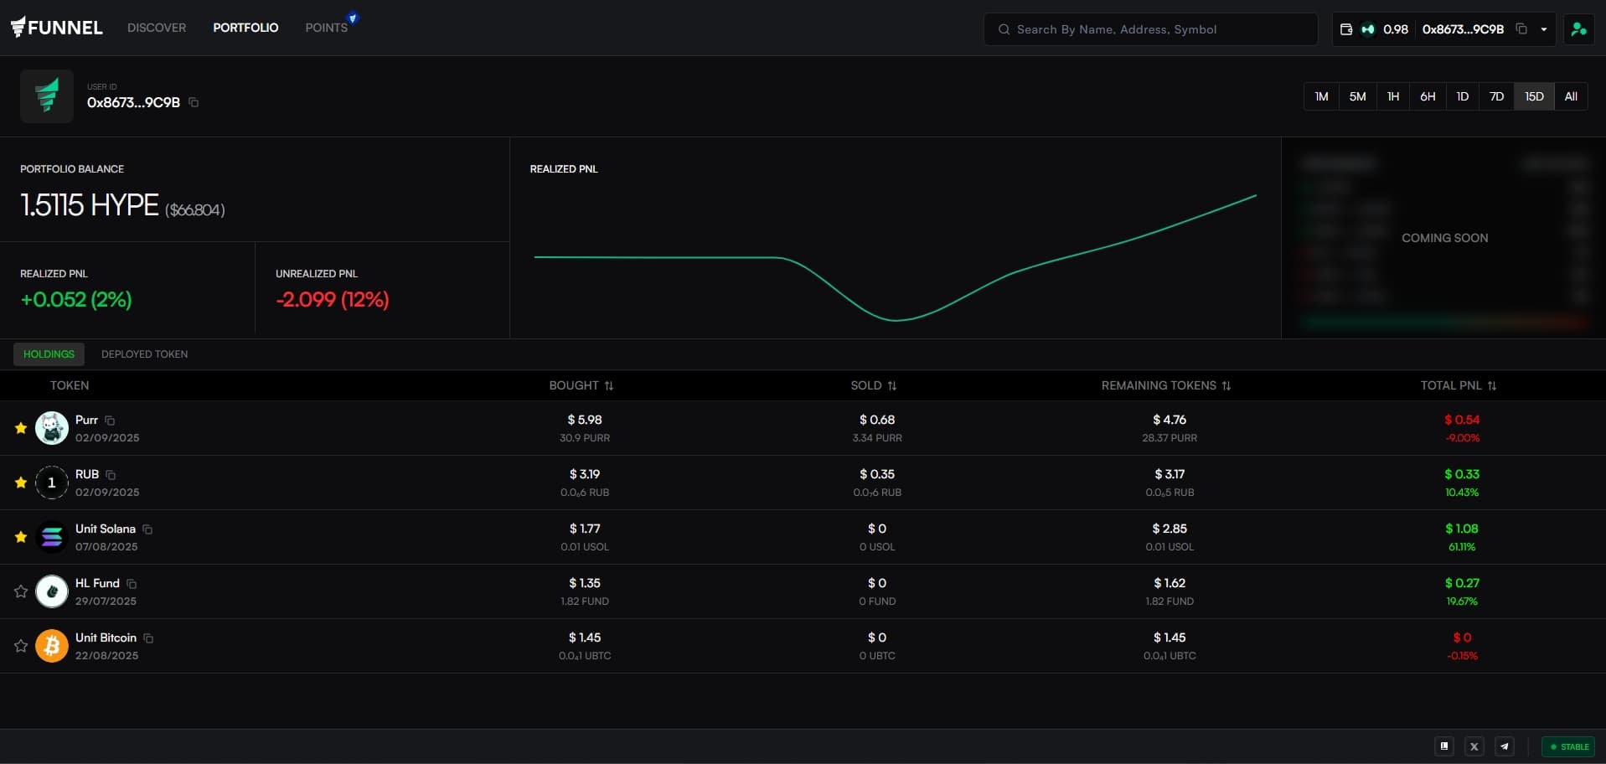Copy the Unit Solana token address

click(x=147, y=529)
